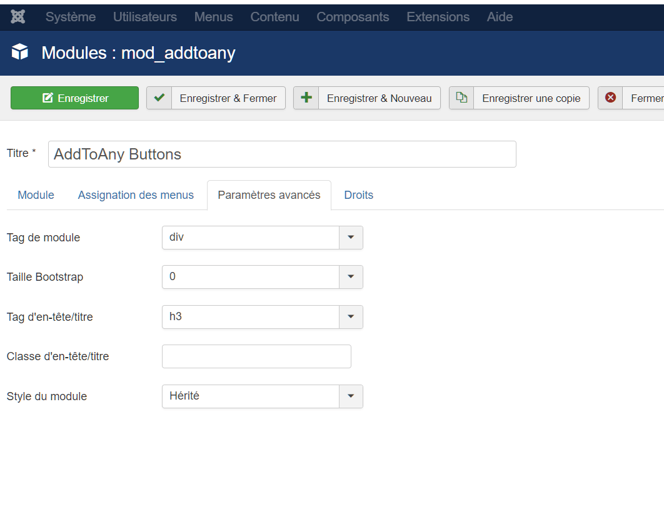Open the Utilisateurs menu
Viewport: 664px width, 519px height.
coord(145,16)
